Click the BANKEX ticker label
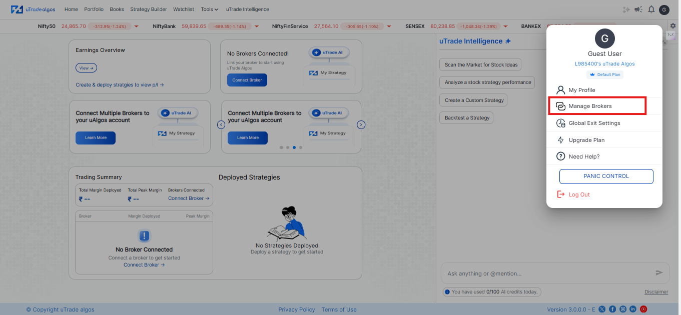Screen dimensions: 681x315 [531, 26]
